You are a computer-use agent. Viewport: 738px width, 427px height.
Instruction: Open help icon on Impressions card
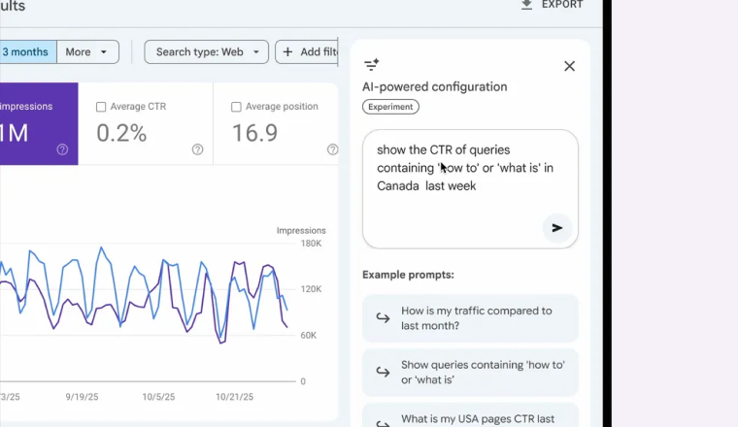(62, 149)
